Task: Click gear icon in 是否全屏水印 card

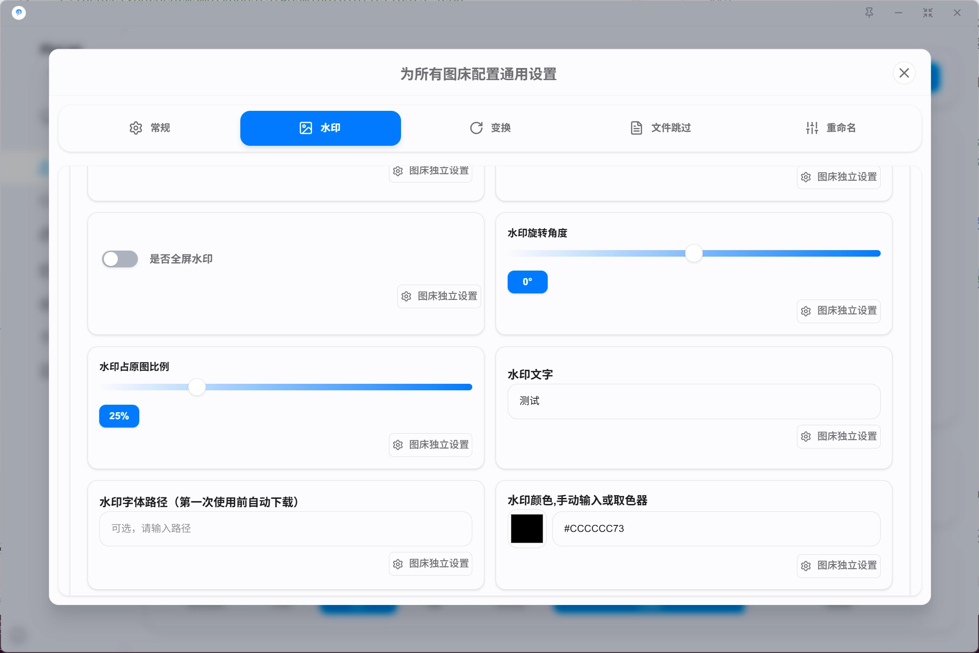Action: coord(406,296)
